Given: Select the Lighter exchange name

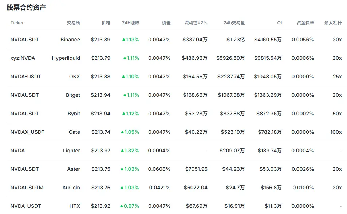Looking at the screenshot, I should [71, 151].
